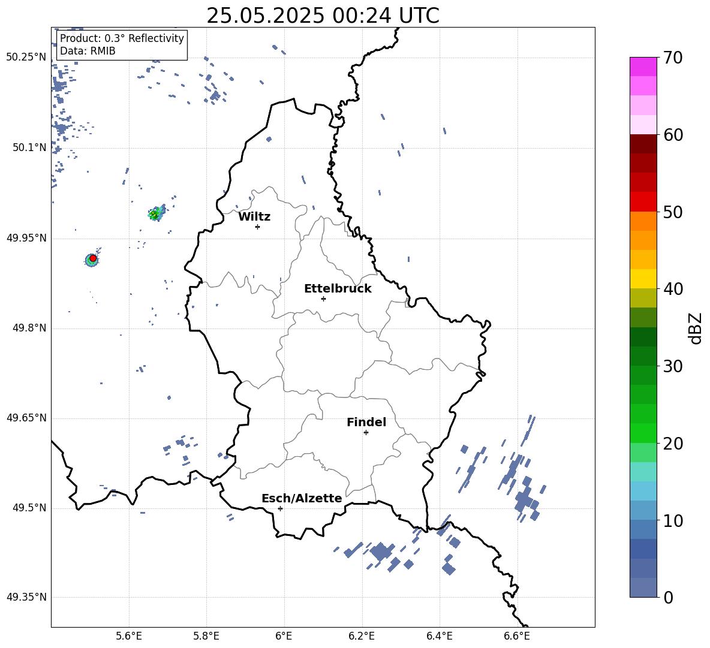Click the colorbar tick label 50

point(673,212)
